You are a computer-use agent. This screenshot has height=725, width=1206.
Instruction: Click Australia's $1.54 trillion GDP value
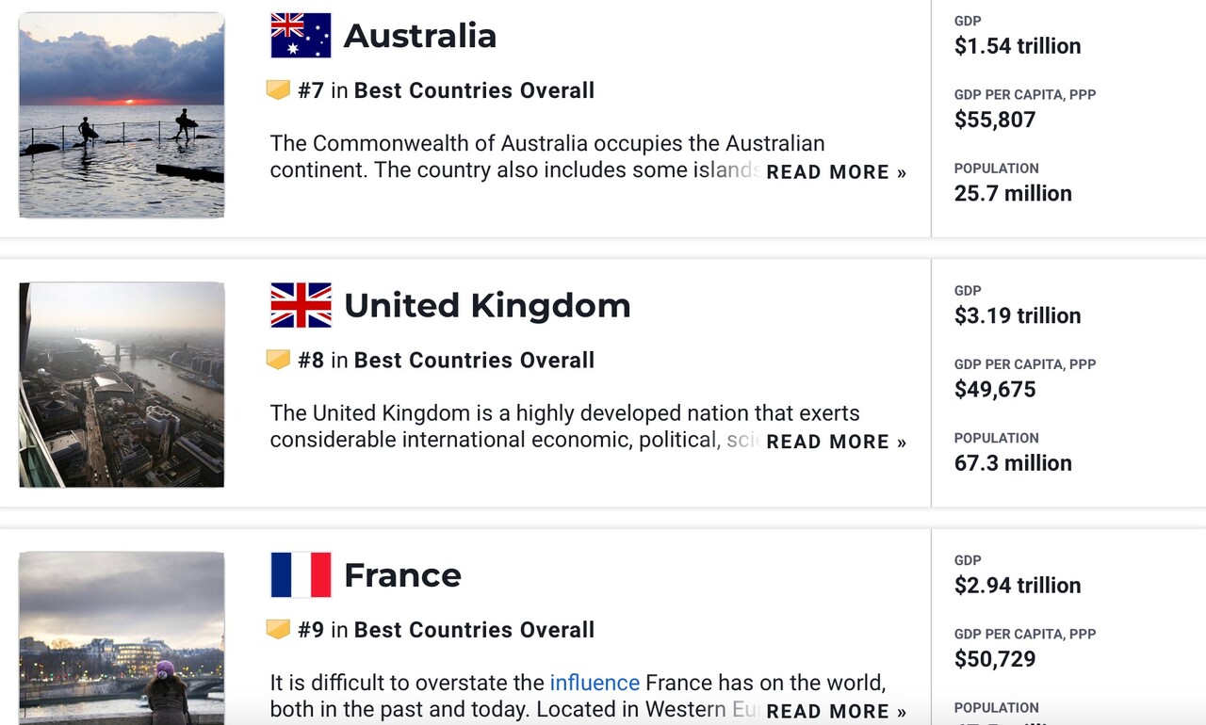coord(1018,46)
